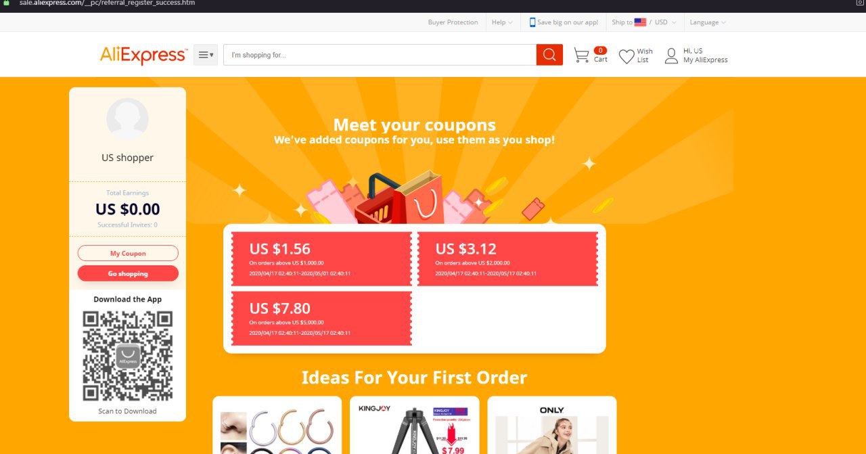The height and width of the screenshot is (454, 866).
Task: Click the QR code to download app
Action: click(128, 355)
